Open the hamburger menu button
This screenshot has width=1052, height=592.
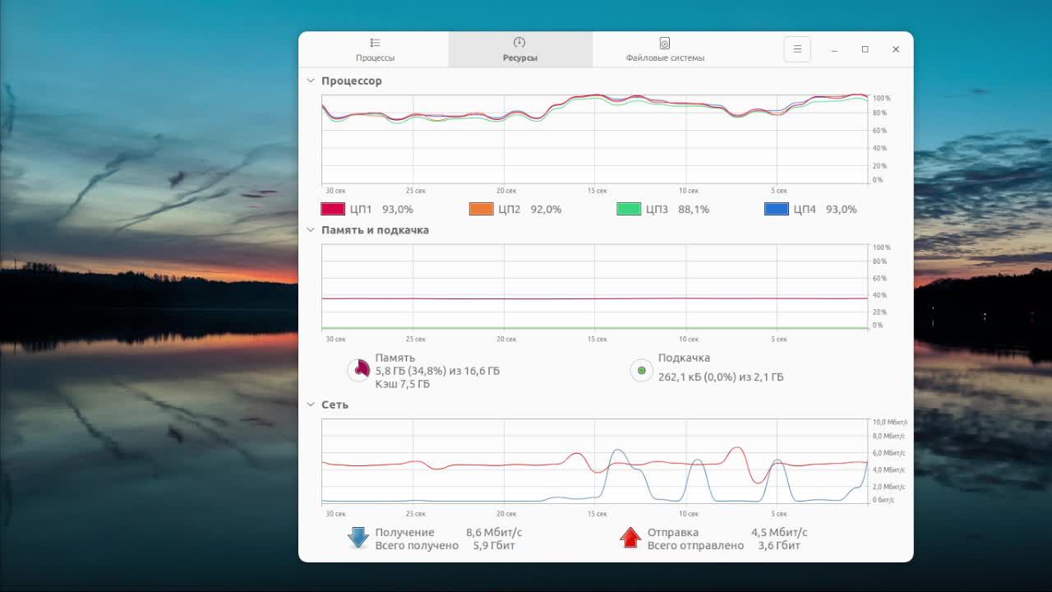(797, 49)
